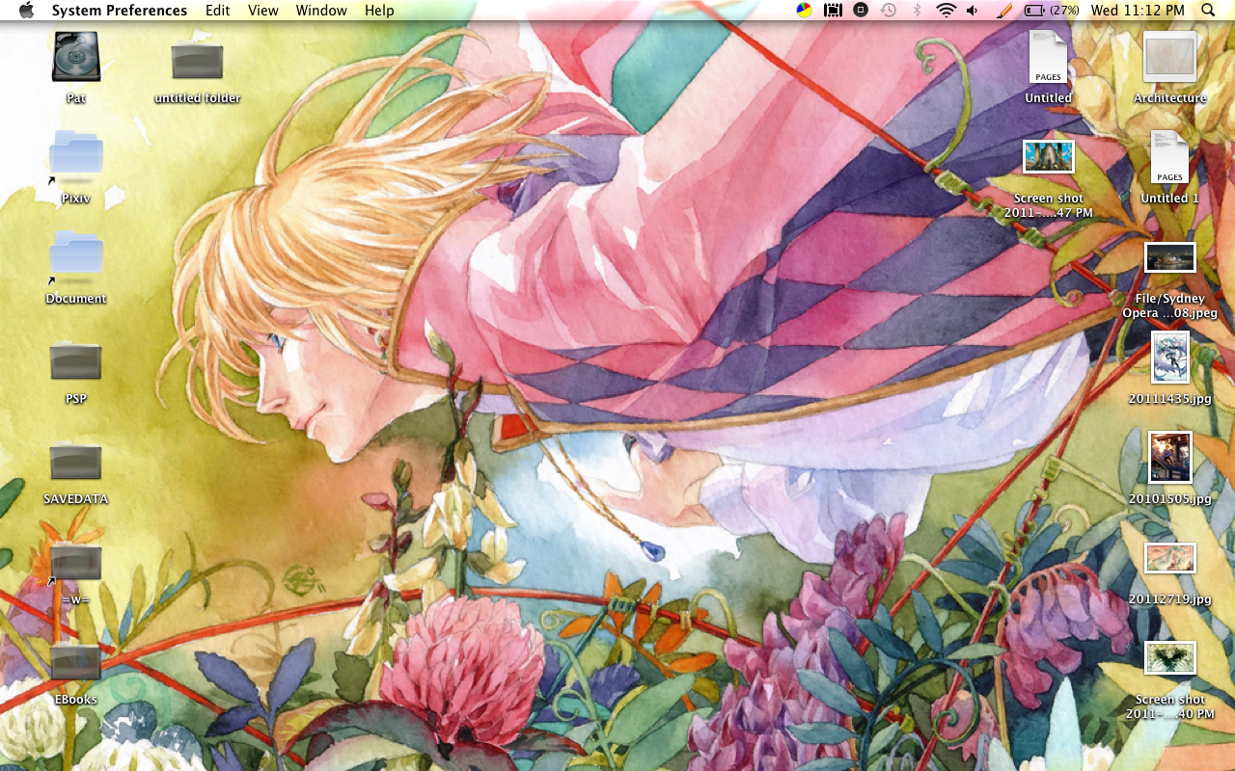Viewport: 1235px width, 771px height.
Task: Select the Untitled 1 Pages document
Action: coord(1170,157)
